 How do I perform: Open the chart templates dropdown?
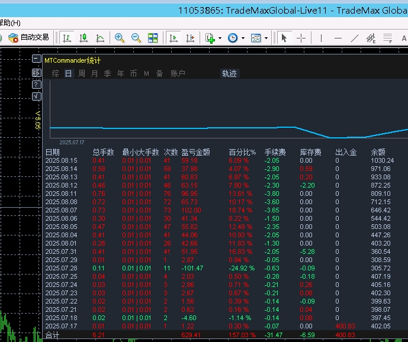tap(259, 38)
